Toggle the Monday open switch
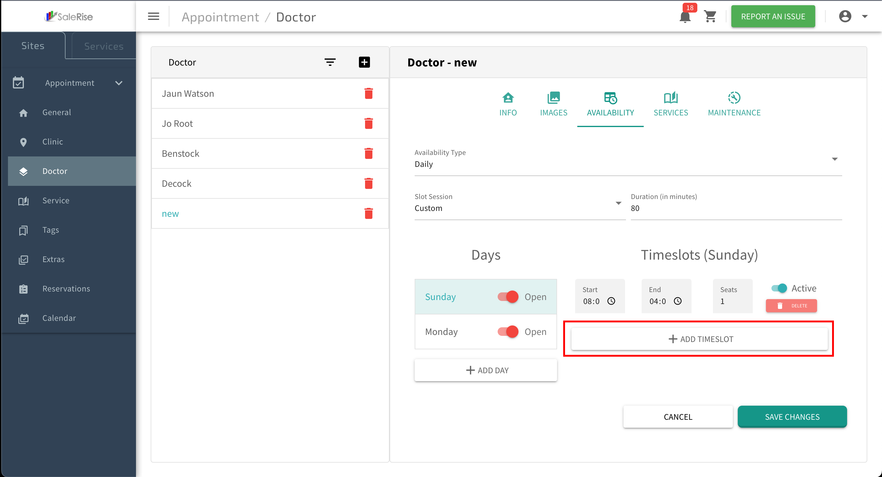This screenshot has height=477, width=882. click(x=508, y=332)
